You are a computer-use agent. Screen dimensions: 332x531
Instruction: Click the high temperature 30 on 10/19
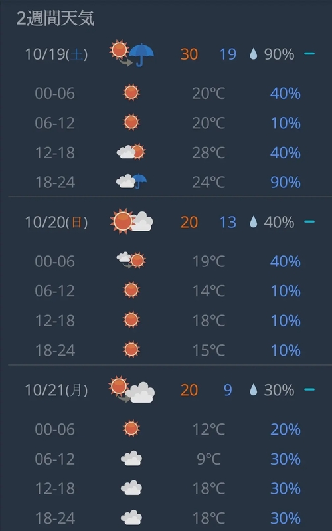(x=189, y=54)
